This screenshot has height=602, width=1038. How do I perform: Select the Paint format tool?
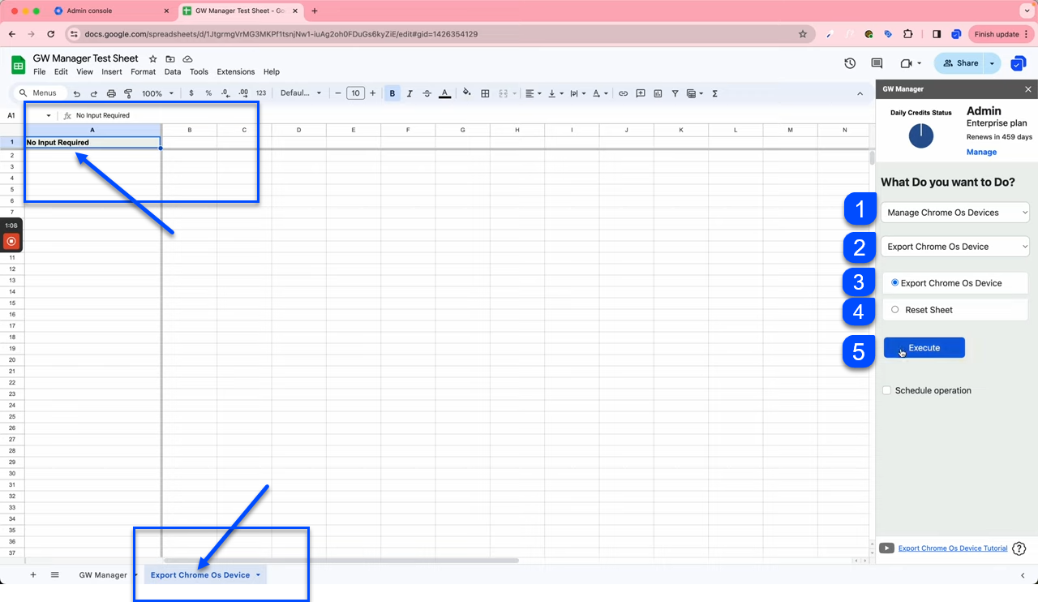128,93
